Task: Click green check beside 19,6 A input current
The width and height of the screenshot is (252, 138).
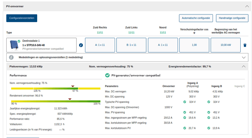Action: [x=185, y=118]
